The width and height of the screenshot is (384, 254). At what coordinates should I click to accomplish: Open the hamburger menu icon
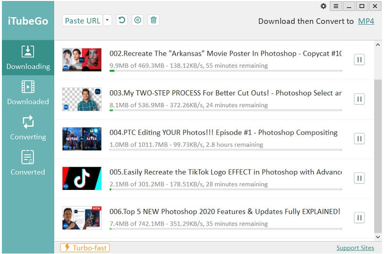pos(336,6)
